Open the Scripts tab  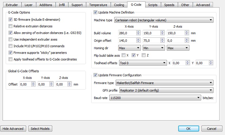[153, 5]
